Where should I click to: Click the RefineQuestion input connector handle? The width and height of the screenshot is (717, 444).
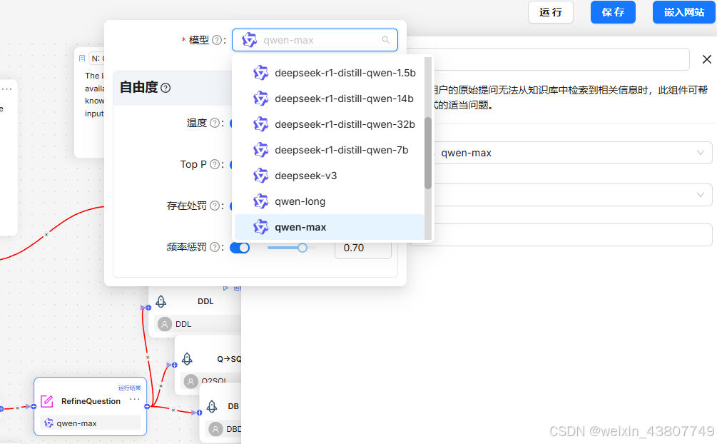pyautogui.click(x=34, y=406)
